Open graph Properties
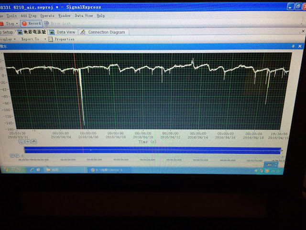This screenshot has width=306, height=230. [x=61, y=39]
